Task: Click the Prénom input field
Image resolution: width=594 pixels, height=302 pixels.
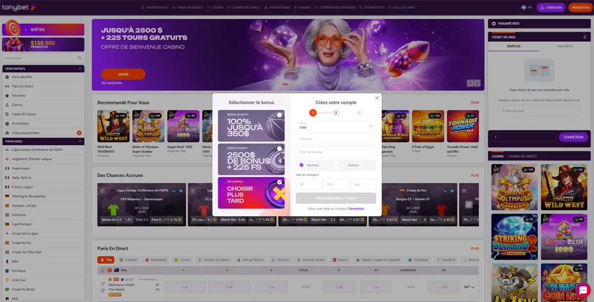Action: 336,139
